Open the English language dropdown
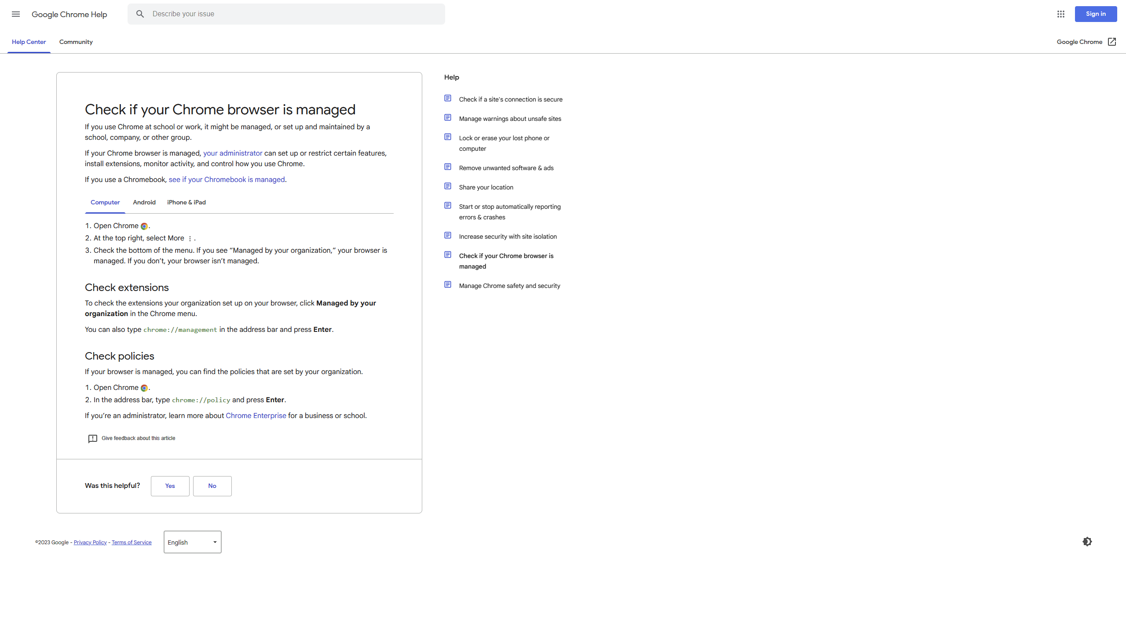 [x=193, y=542]
